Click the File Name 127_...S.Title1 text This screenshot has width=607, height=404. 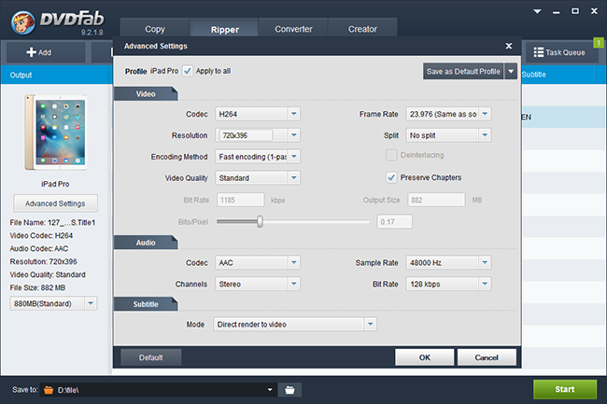tap(52, 223)
